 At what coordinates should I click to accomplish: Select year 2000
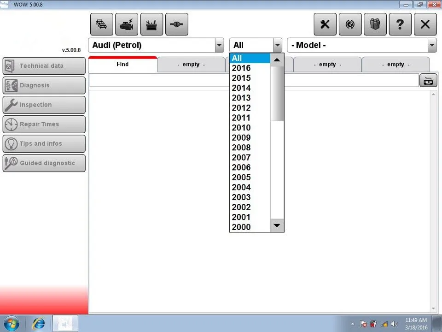pyautogui.click(x=250, y=227)
